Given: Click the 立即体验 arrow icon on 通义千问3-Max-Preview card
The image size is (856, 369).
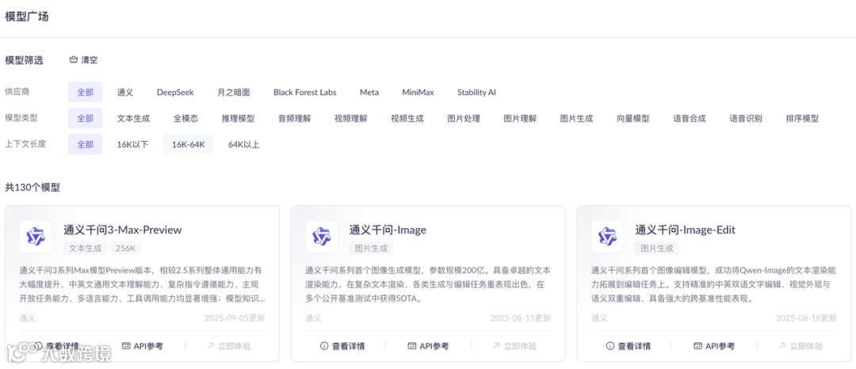Looking at the screenshot, I should 210,346.
